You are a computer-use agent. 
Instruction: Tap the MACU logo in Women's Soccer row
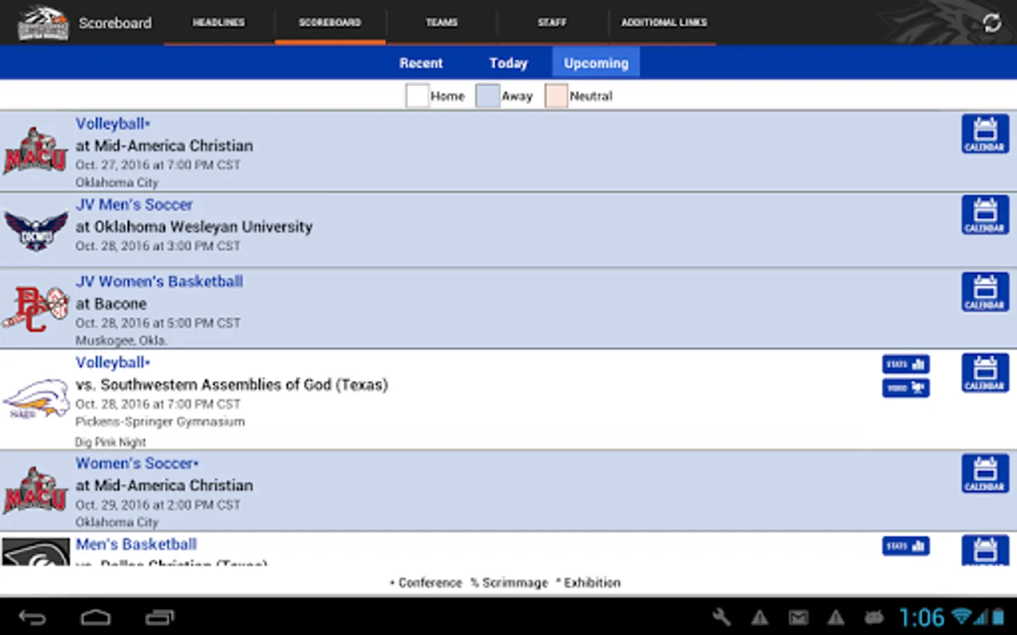[35, 490]
